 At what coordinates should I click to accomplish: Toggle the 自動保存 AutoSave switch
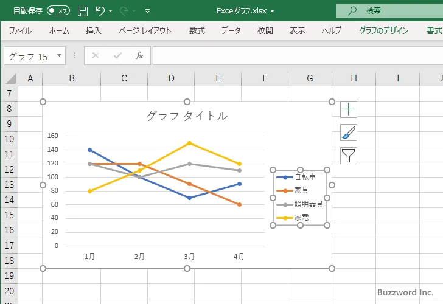[58, 11]
